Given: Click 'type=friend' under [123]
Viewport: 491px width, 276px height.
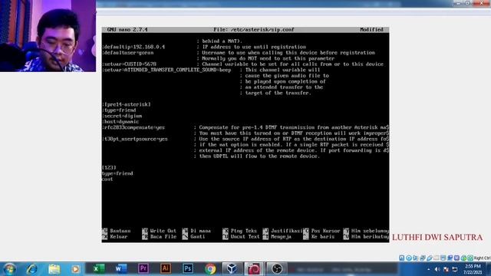Looking at the screenshot, I should click(117, 173).
